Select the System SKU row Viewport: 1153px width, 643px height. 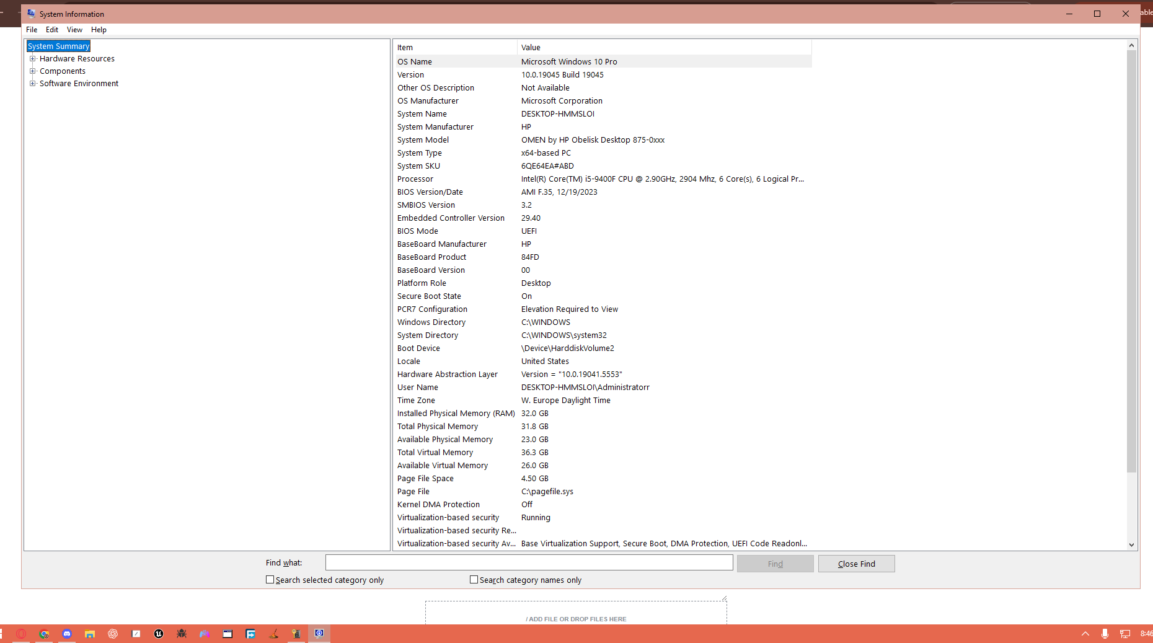coord(603,166)
